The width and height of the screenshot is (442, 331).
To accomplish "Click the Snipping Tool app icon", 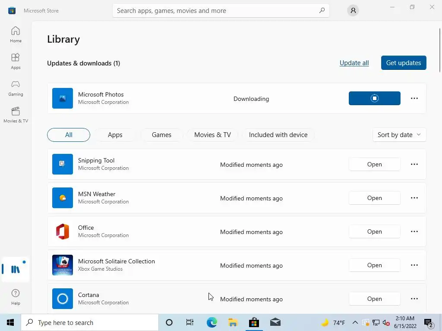I will pos(63,164).
